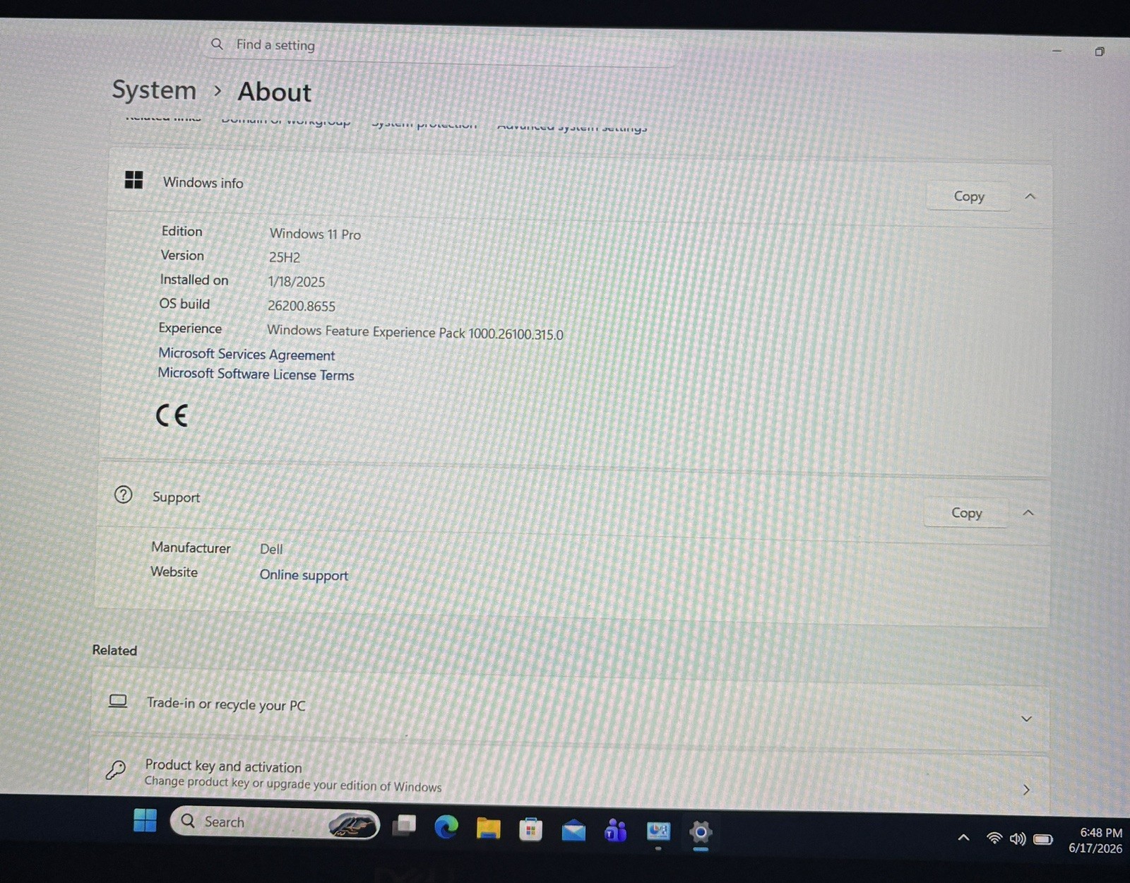Click the taskbar Search box
1130x883 pixels.
275,823
